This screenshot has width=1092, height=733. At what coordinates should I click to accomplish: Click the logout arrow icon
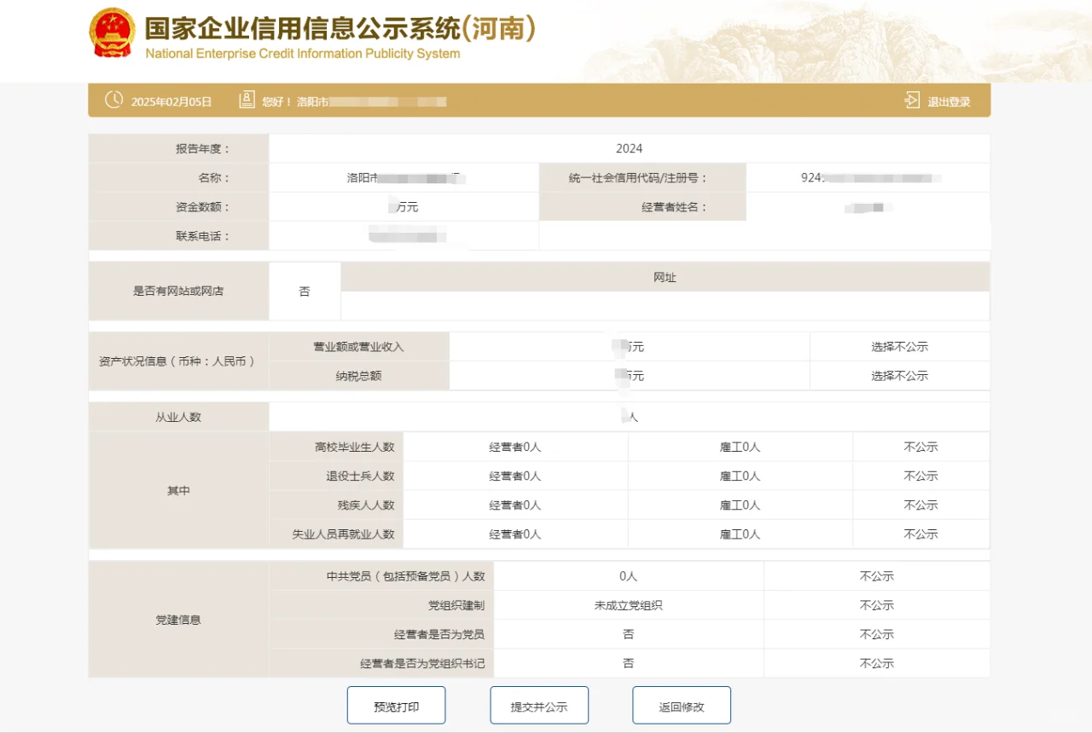tap(912, 101)
